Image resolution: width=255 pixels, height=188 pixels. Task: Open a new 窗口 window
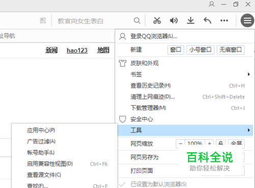point(175,50)
